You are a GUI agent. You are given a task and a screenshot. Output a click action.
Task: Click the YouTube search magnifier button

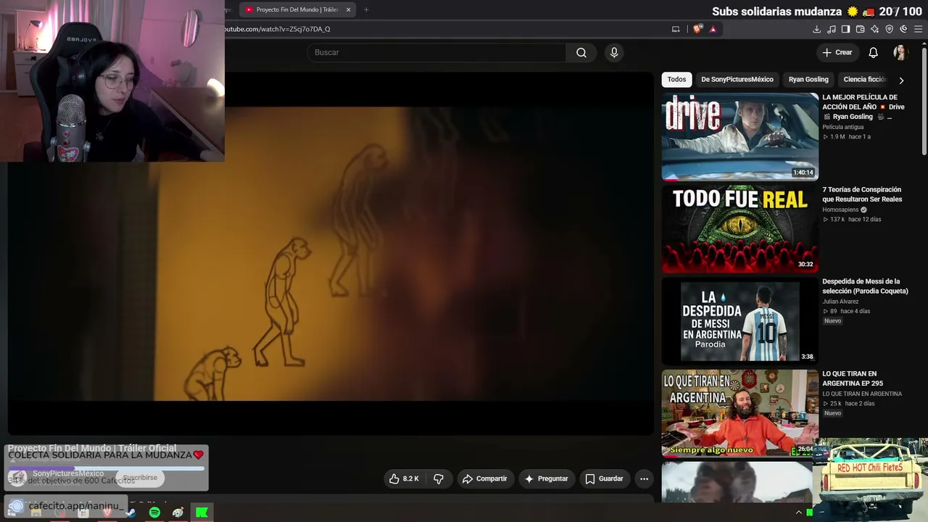(x=581, y=52)
